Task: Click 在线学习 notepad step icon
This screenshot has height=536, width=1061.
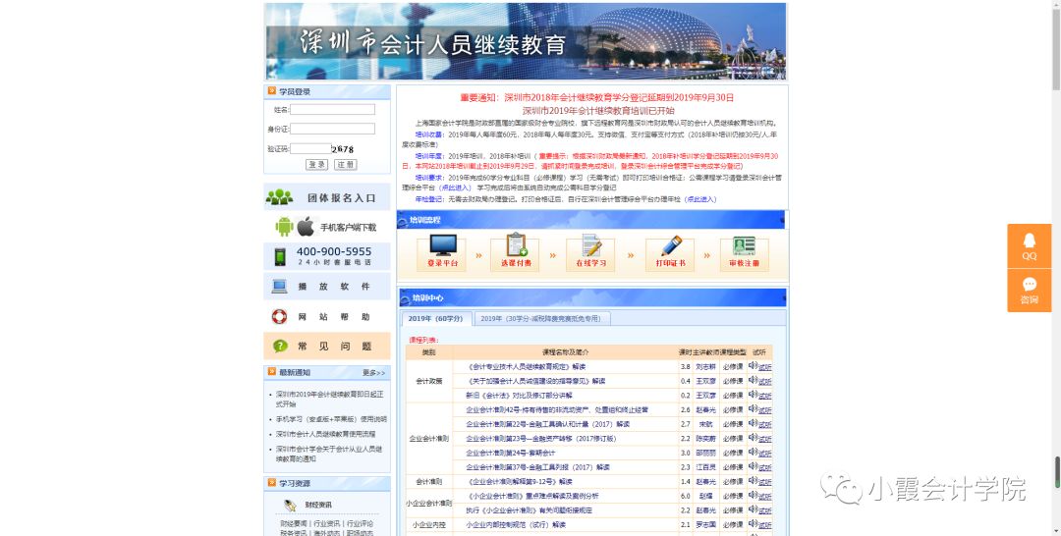Action: click(590, 245)
